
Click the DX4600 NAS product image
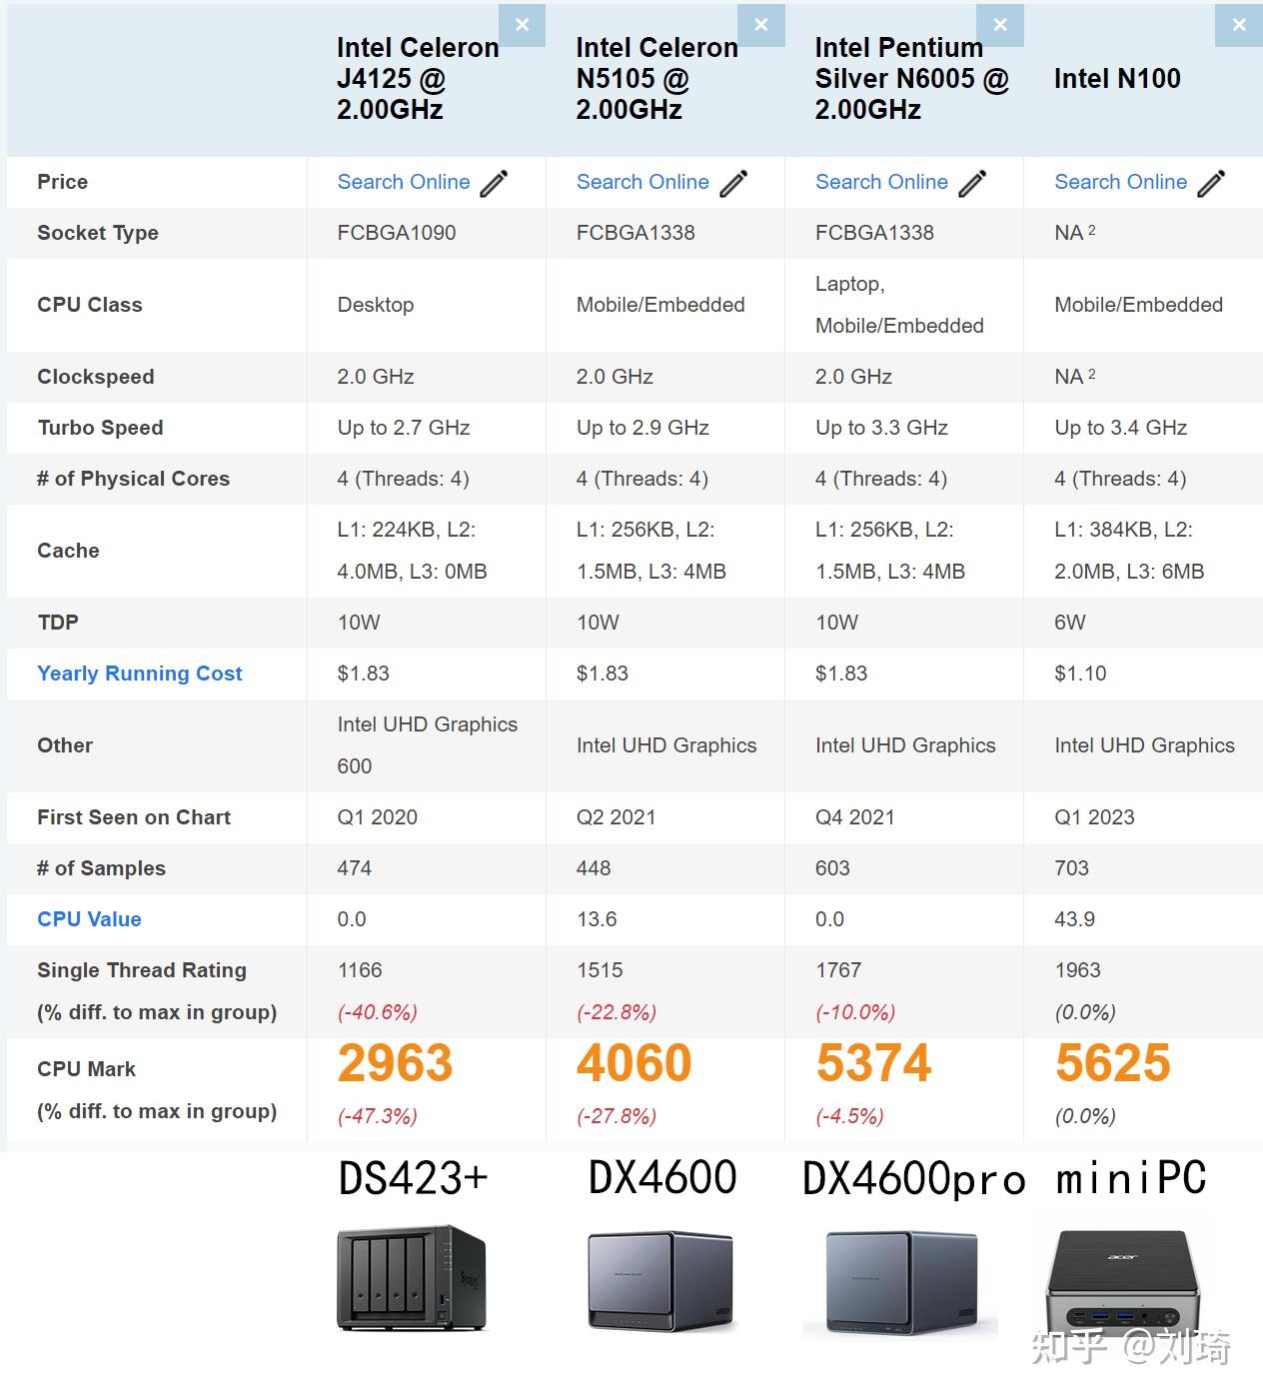click(660, 1281)
